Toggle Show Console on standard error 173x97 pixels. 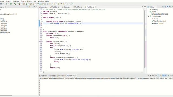pyautogui.click(x=165, y=75)
